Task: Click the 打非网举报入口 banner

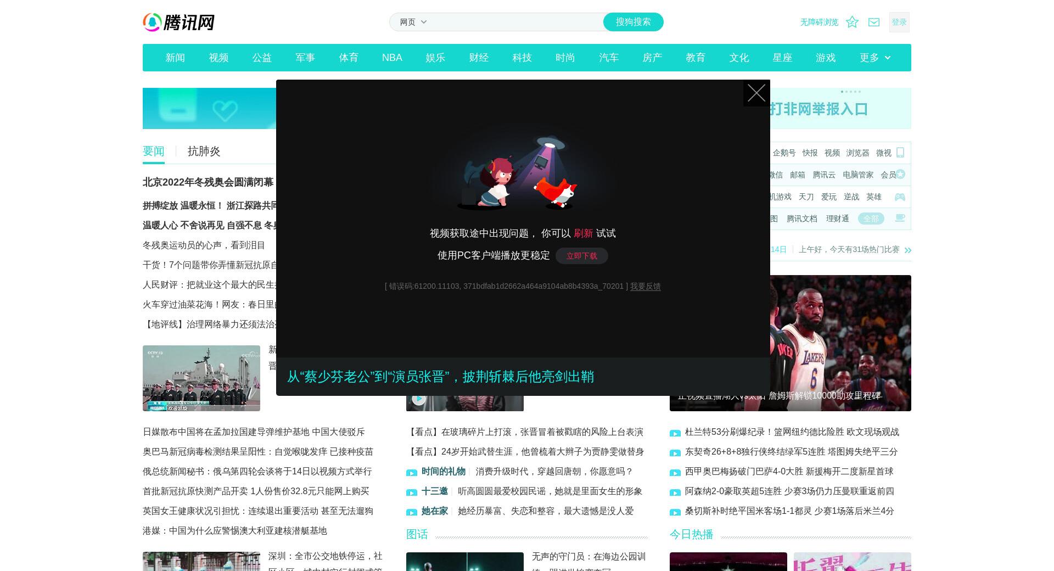Action: point(840,109)
